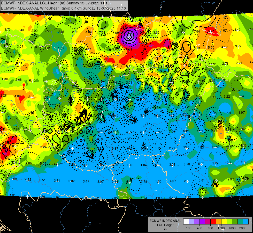Click the 3.51 grid value
The image size is (253, 233).
[42, 180]
